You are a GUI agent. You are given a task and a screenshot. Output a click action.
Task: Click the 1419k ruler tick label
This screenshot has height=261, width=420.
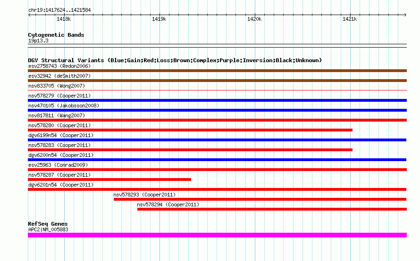click(x=159, y=19)
